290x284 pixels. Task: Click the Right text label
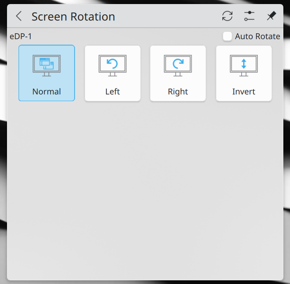pyautogui.click(x=178, y=92)
